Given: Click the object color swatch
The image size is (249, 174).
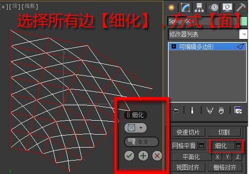Looking at the screenshot, I should (x=244, y=21).
